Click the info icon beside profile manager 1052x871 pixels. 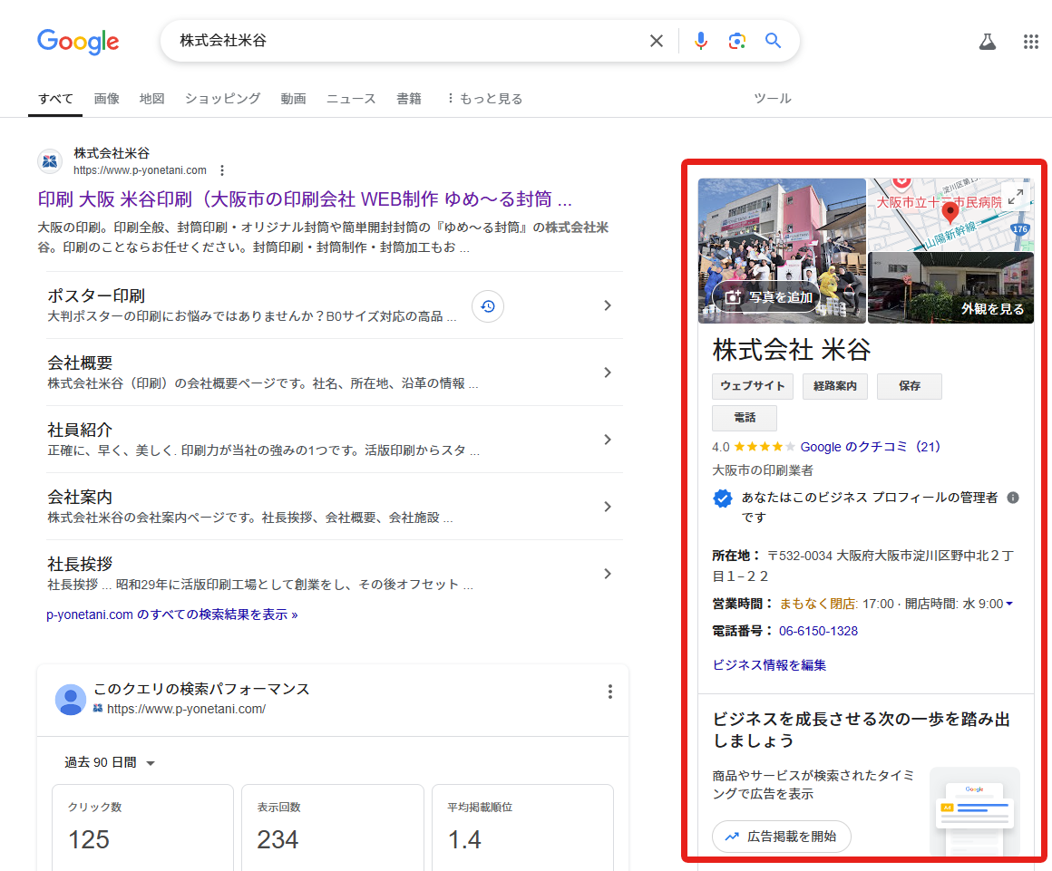[1013, 498]
